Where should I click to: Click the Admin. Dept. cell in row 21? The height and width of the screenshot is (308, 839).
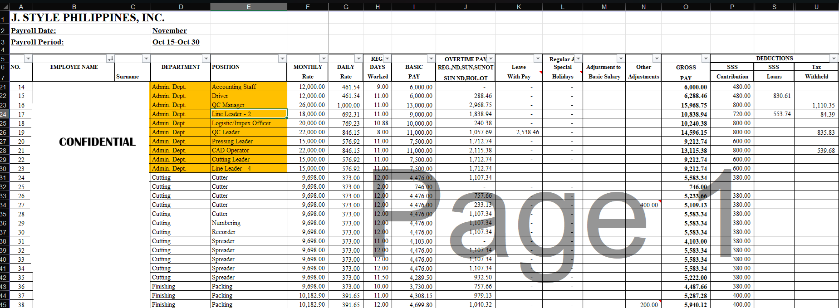181,87
